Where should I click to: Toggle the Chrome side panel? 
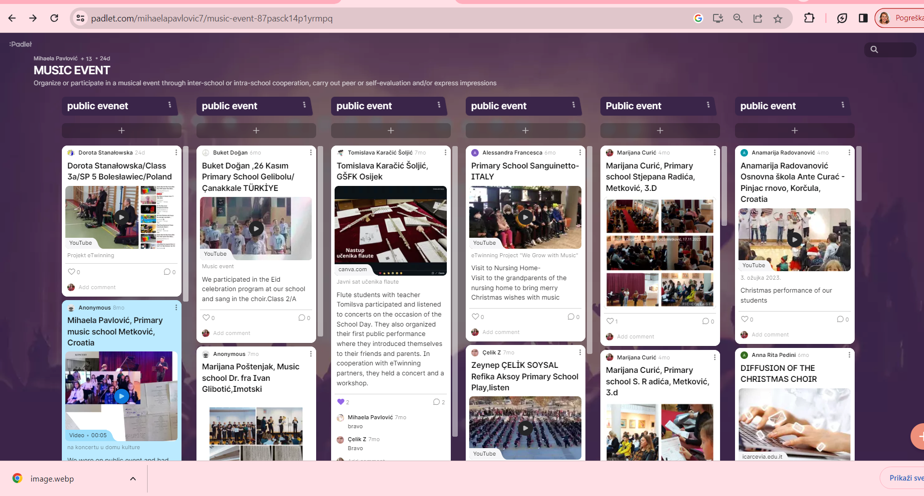point(863,18)
